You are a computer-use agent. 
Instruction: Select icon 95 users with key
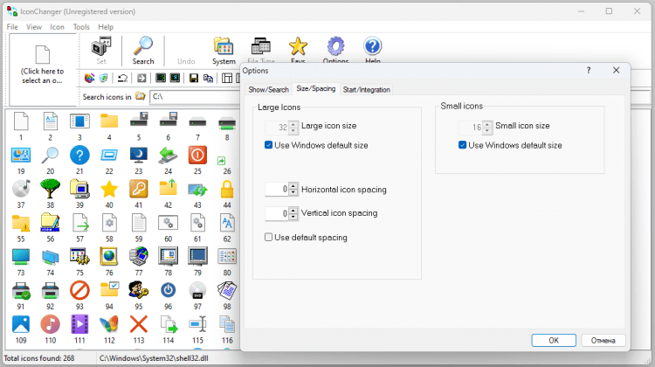tap(139, 290)
